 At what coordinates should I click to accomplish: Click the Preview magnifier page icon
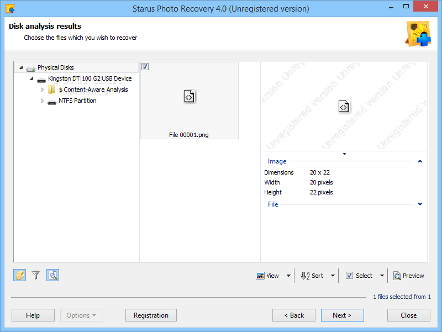pyautogui.click(x=397, y=276)
